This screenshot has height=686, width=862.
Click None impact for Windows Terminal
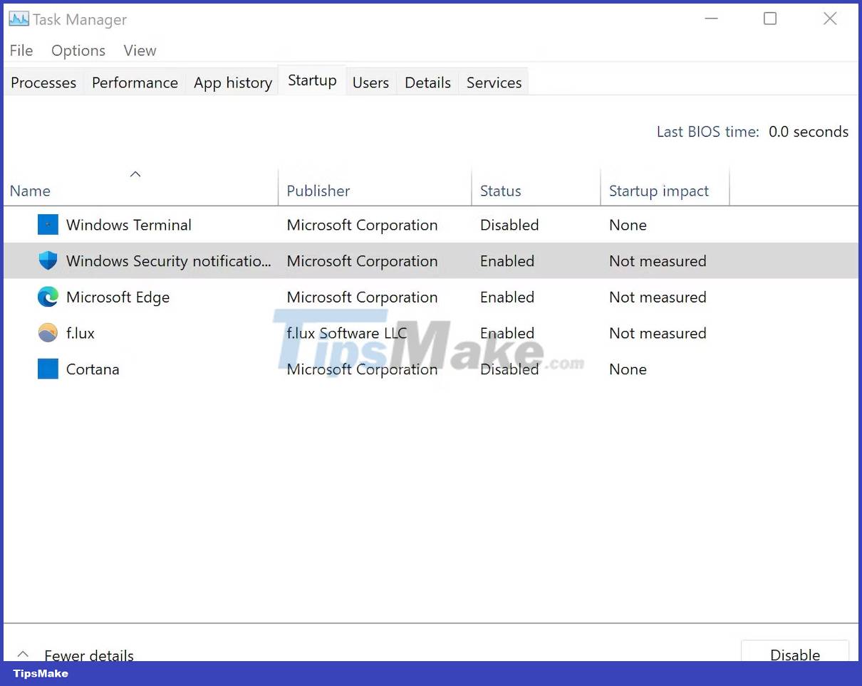click(x=628, y=225)
